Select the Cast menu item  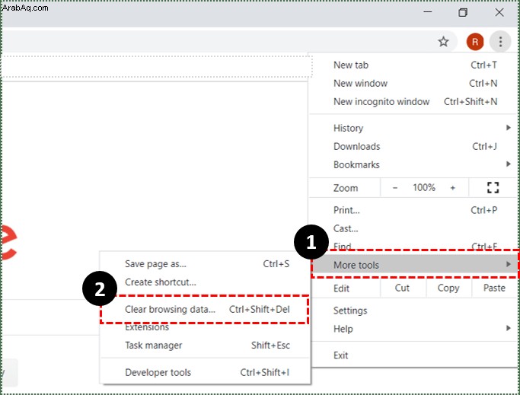click(x=413, y=228)
